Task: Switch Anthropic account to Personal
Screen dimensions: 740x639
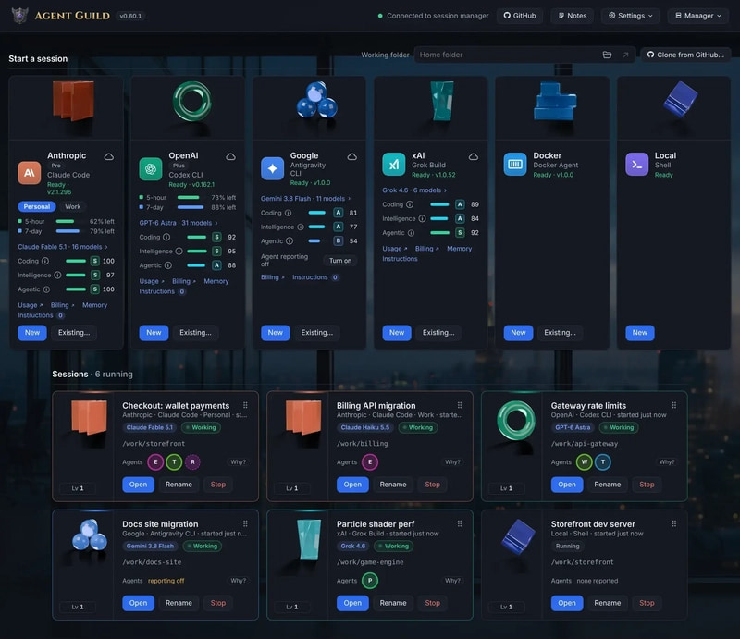Action: [37, 207]
